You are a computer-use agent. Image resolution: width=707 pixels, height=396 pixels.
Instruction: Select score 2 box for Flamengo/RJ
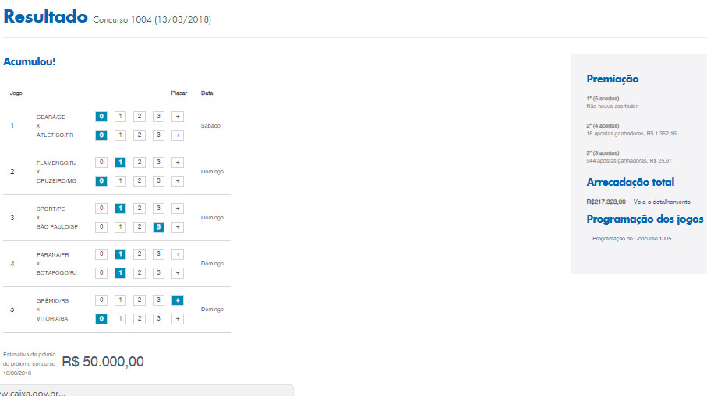(x=140, y=163)
